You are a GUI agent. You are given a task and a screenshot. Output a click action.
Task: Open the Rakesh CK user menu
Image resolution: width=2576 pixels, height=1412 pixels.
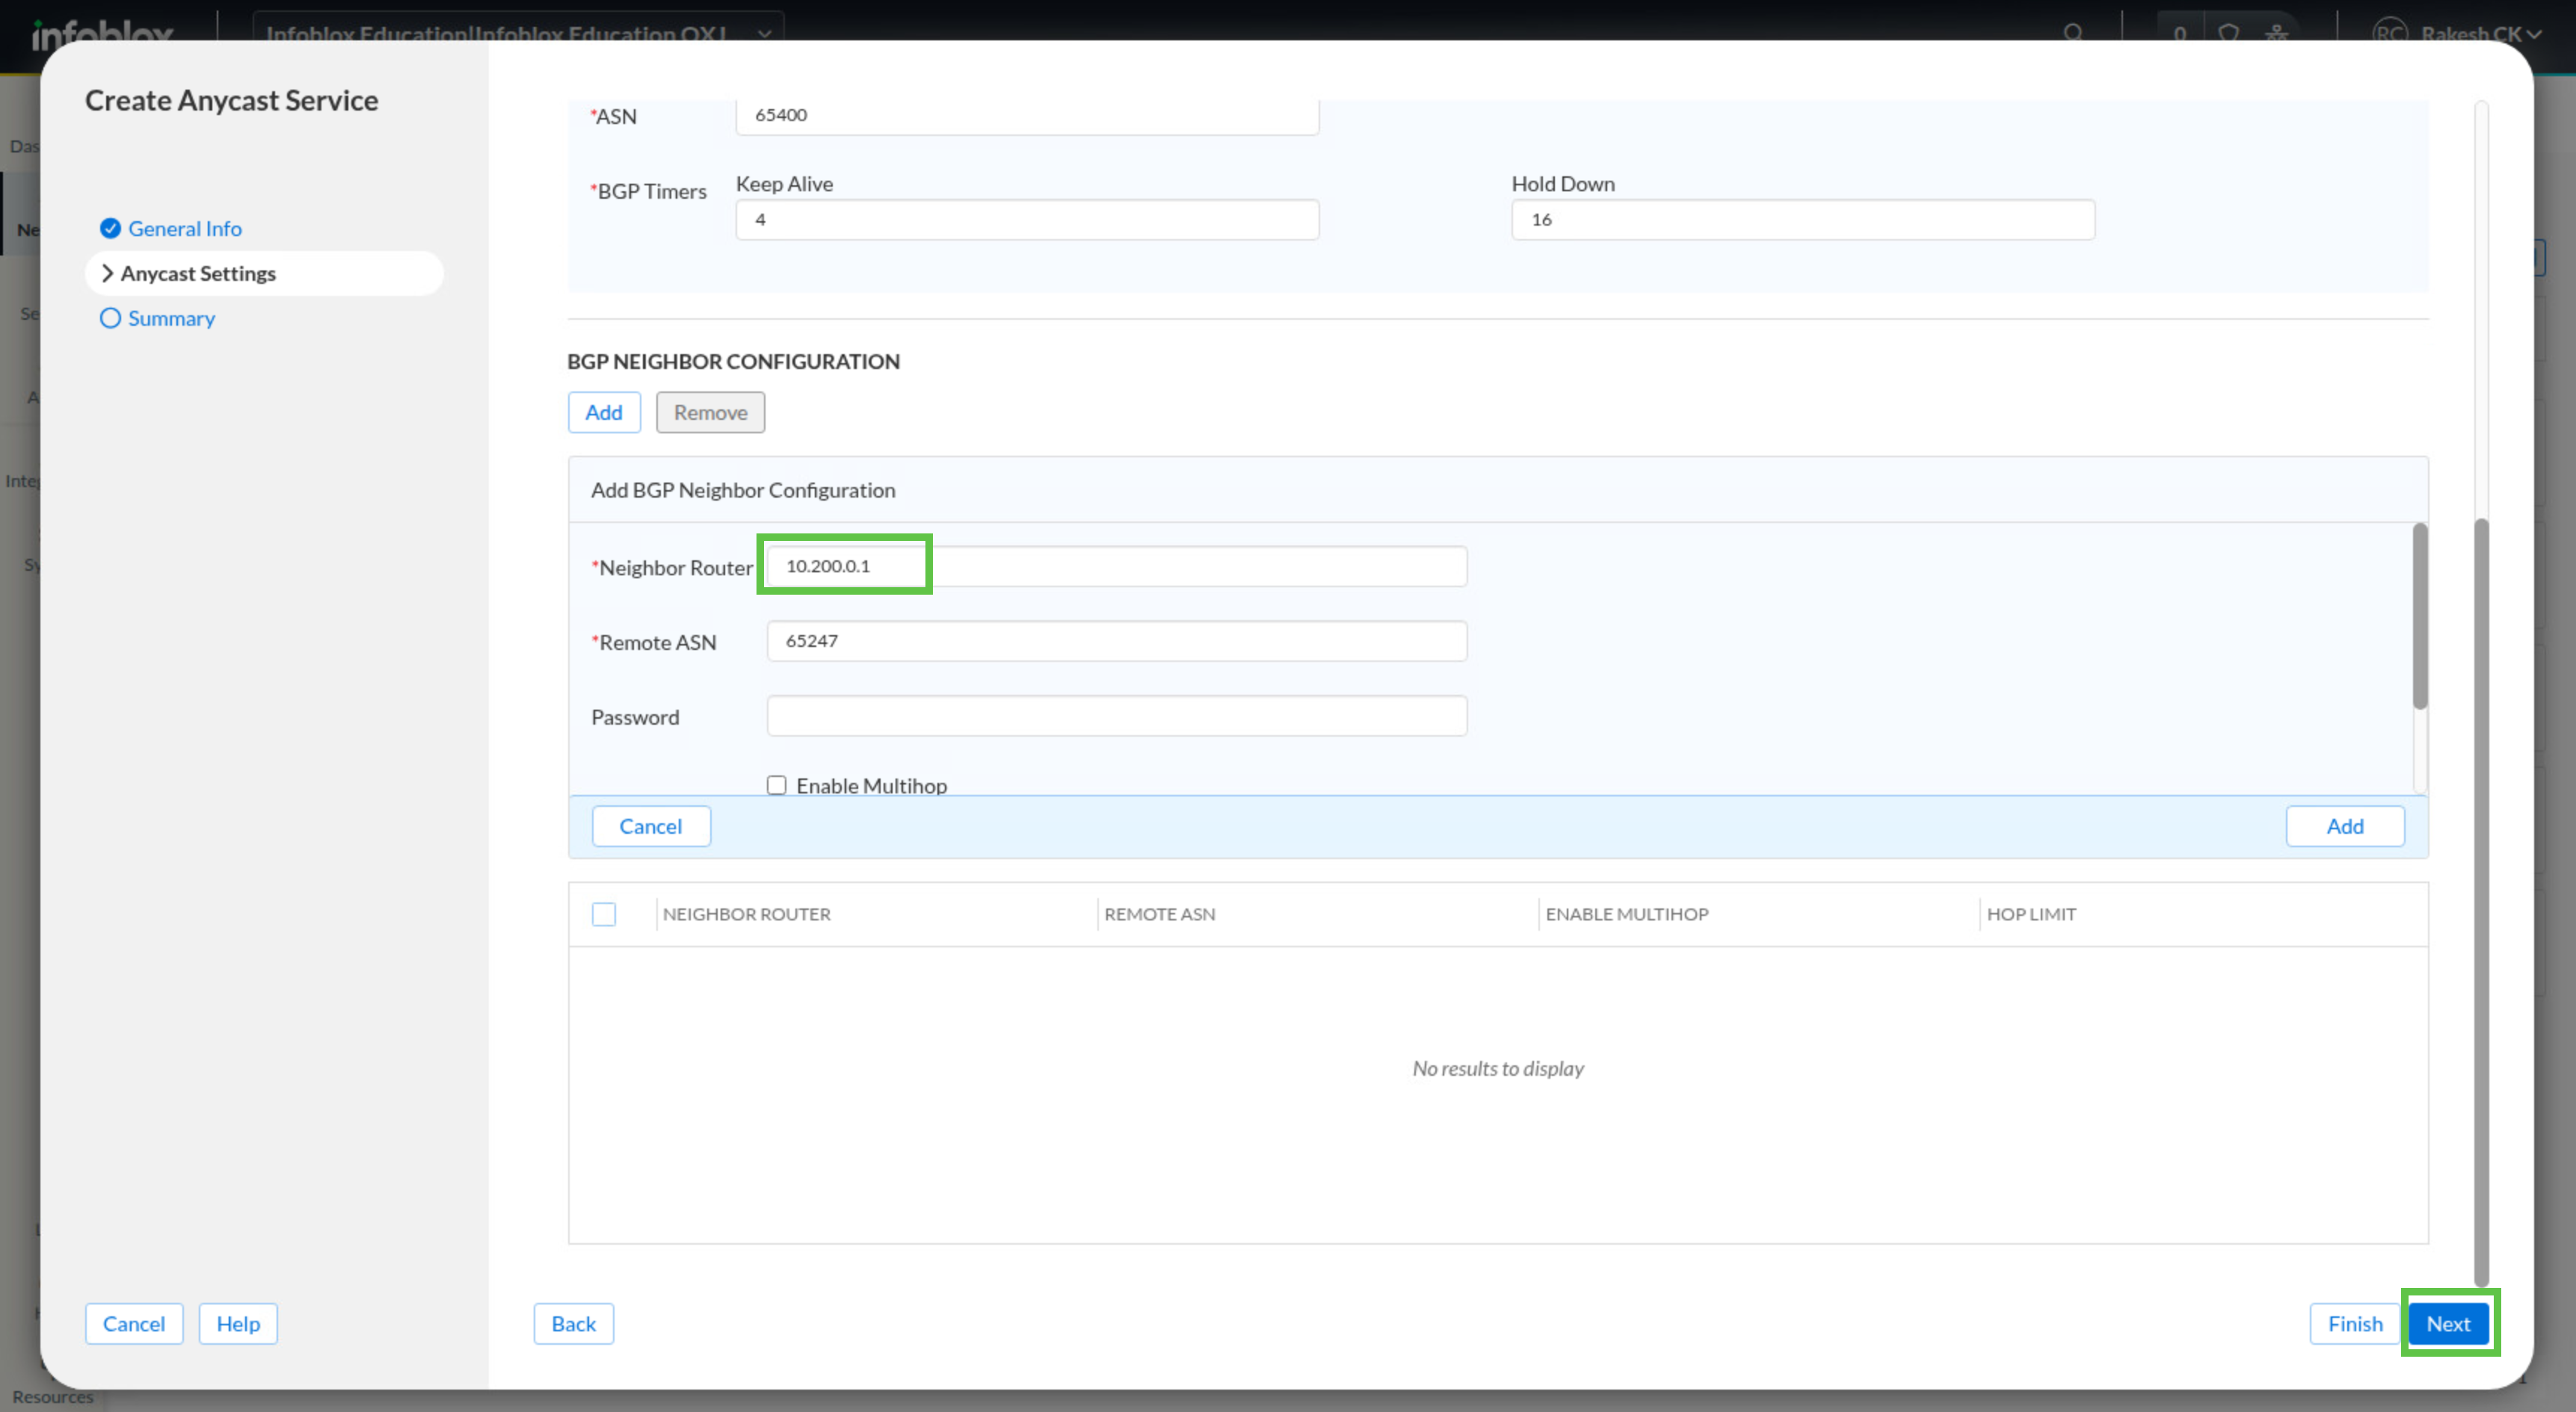point(2457,33)
